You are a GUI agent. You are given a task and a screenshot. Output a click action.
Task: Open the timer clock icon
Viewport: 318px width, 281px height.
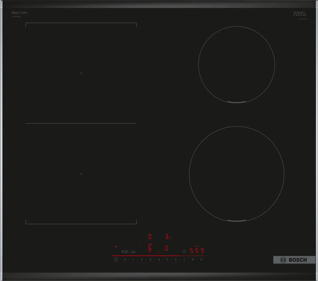click(x=184, y=251)
